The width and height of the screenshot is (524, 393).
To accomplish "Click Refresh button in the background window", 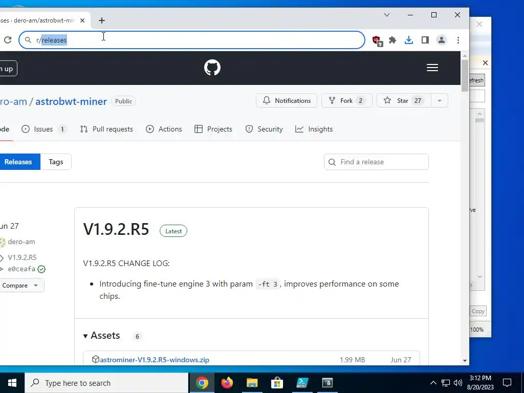I will click(476, 80).
